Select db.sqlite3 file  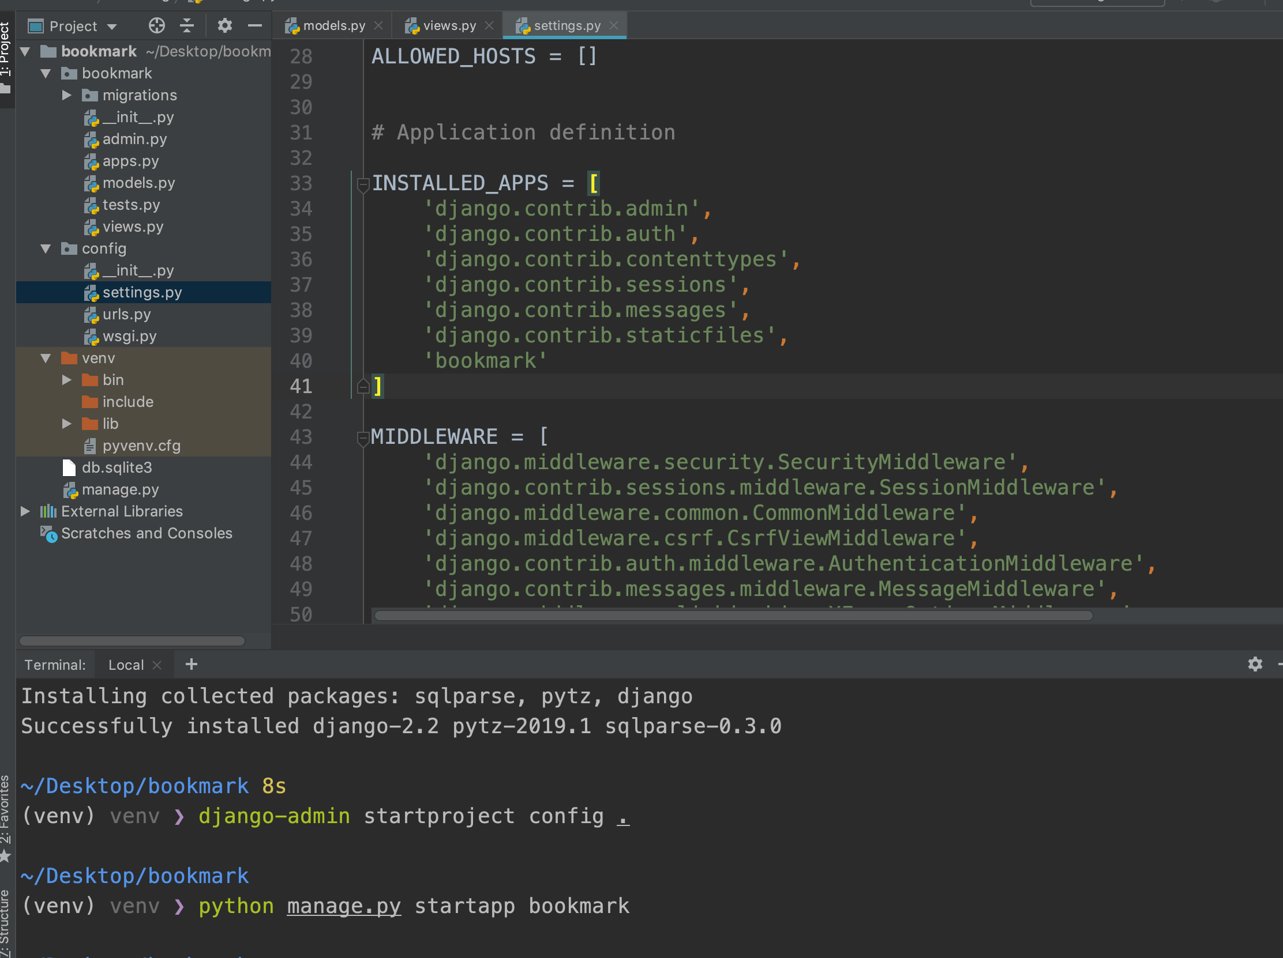tap(117, 467)
